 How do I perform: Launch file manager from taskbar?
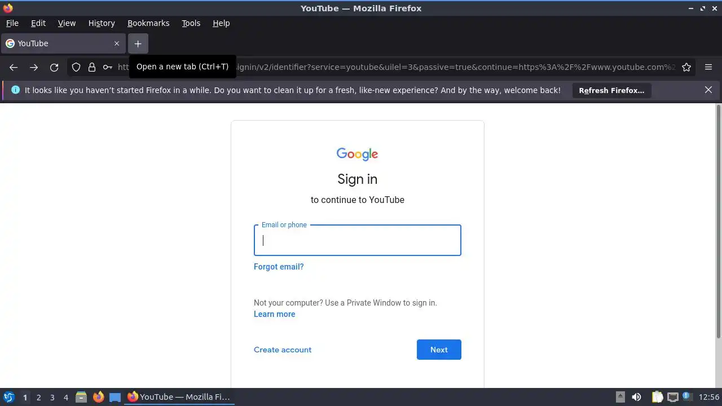click(81, 397)
